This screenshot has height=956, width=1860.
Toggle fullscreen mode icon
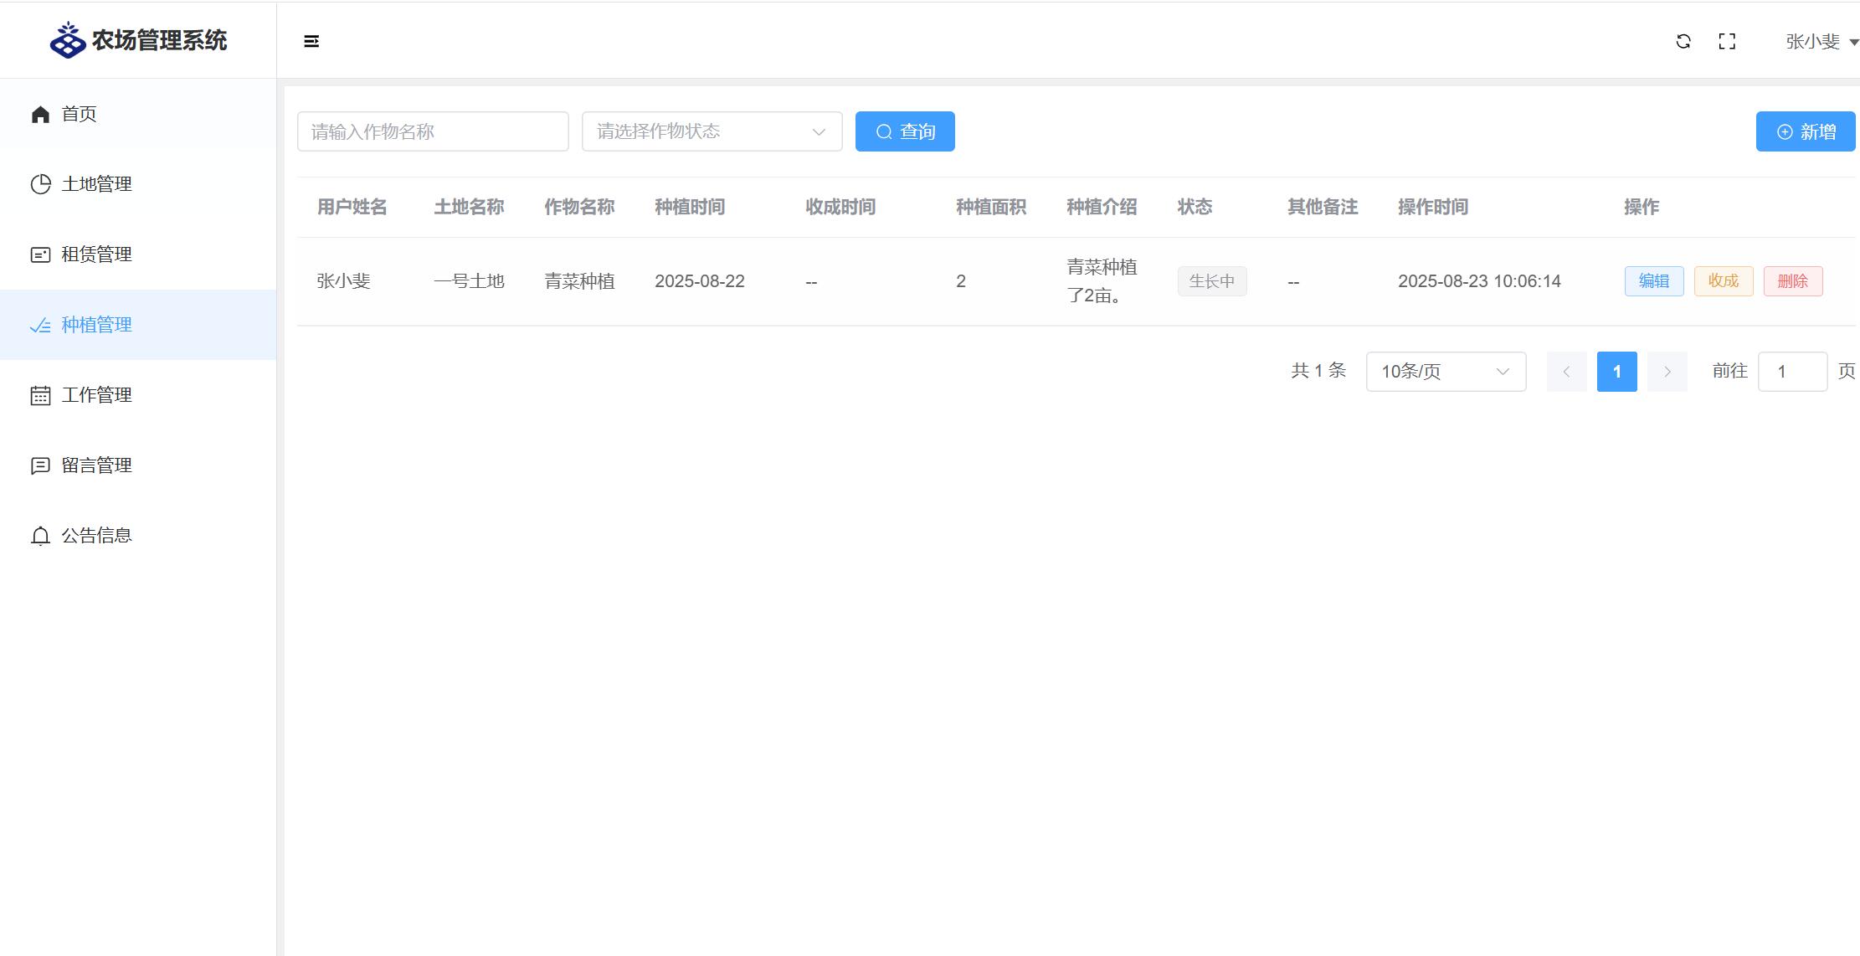1727,41
